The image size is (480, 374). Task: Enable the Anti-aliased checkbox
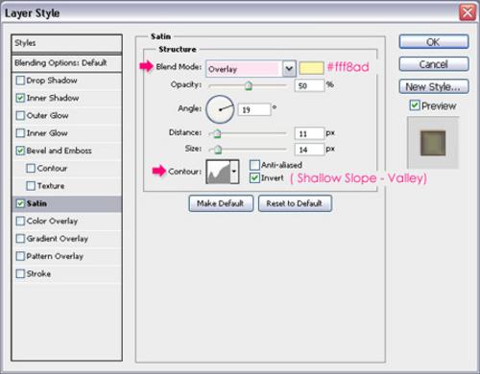[254, 165]
